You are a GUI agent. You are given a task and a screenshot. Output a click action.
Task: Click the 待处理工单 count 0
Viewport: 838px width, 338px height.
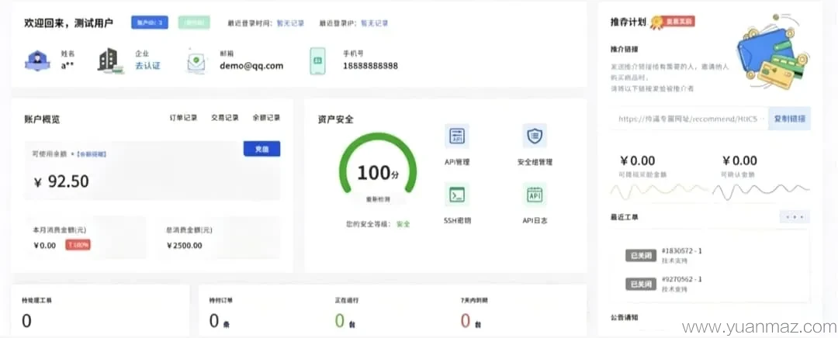[26, 321]
